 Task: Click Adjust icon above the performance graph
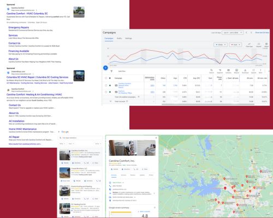coord(266,45)
